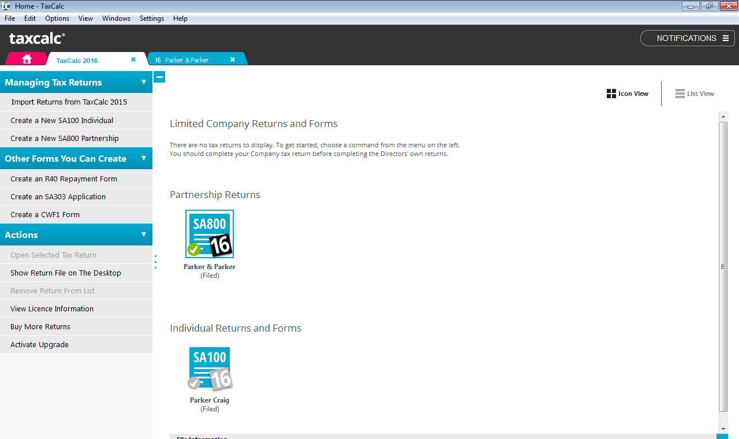Viewport: 739px width, 439px height.
Task: Click Create a New SA100 Individual
Action: [62, 120]
